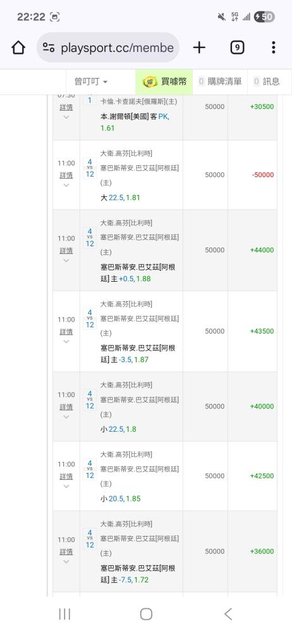Expand chevron under 詳情 for -7.5 row
This screenshot has height=633, width=292.
pyautogui.click(x=66, y=561)
